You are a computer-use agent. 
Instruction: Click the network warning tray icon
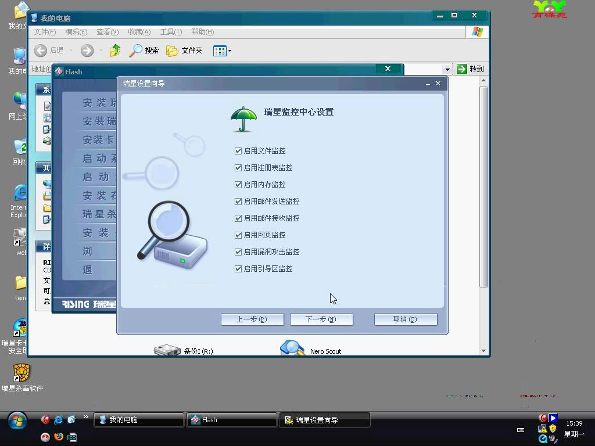point(543,429)
